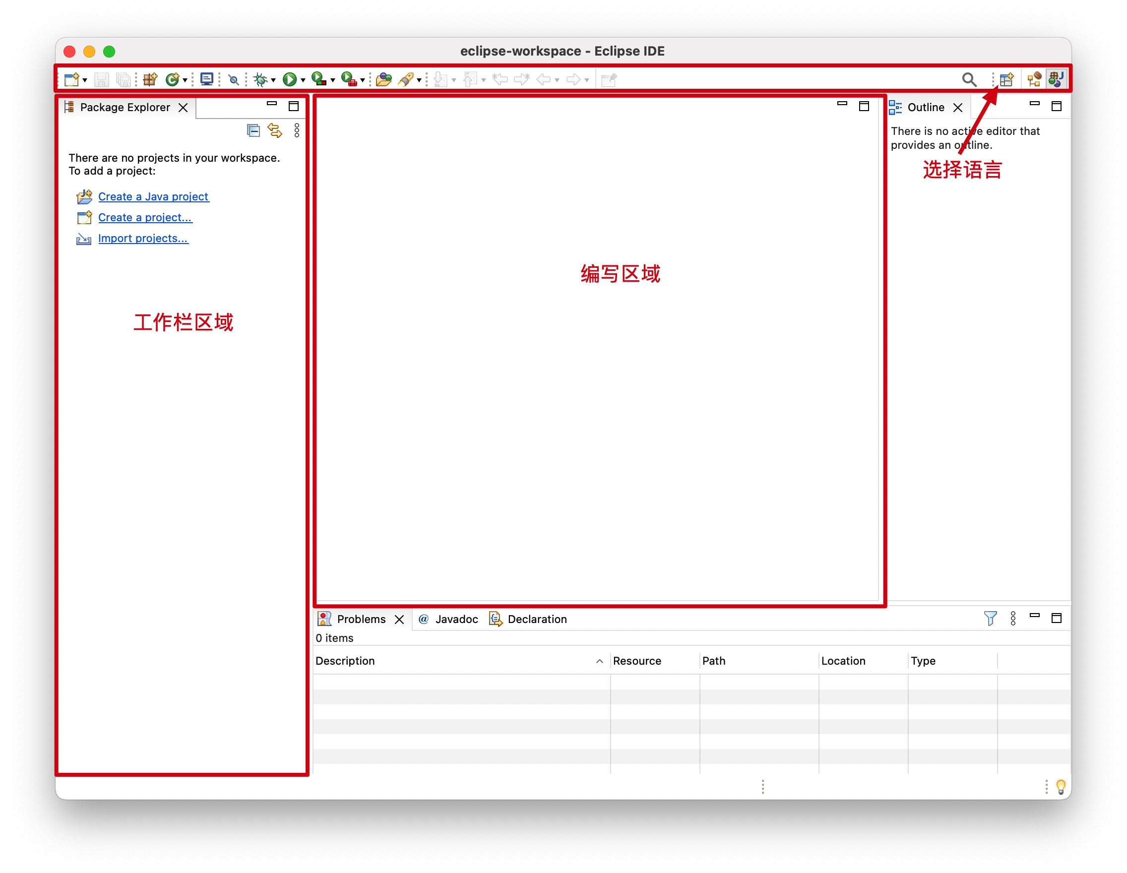Close the Package Explorer view

coord(183,108)
